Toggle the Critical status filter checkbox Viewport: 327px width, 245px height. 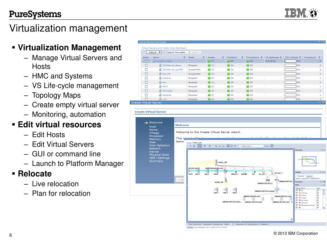(297, 196)
